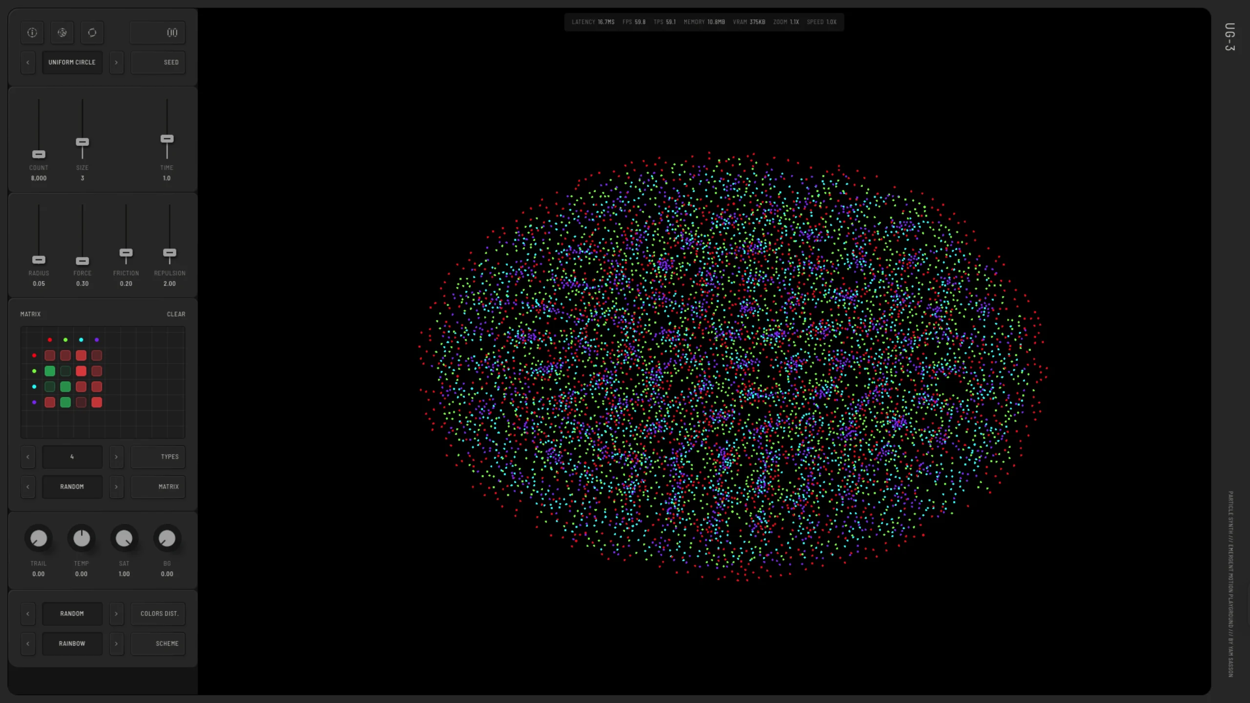This screenshot has height=703, width=1250.
Task: Adjust the TEMP knob
Action: point(82,538)
